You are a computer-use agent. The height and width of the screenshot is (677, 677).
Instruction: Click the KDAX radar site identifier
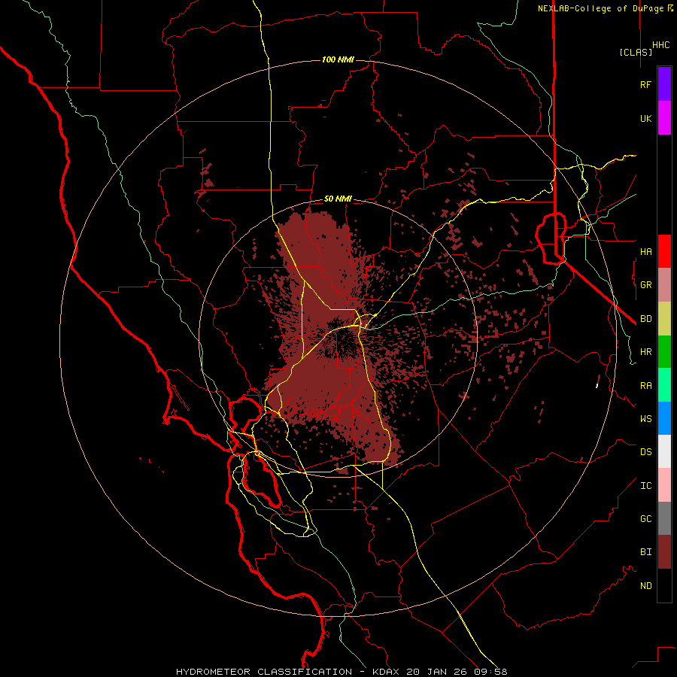point(386,672)
